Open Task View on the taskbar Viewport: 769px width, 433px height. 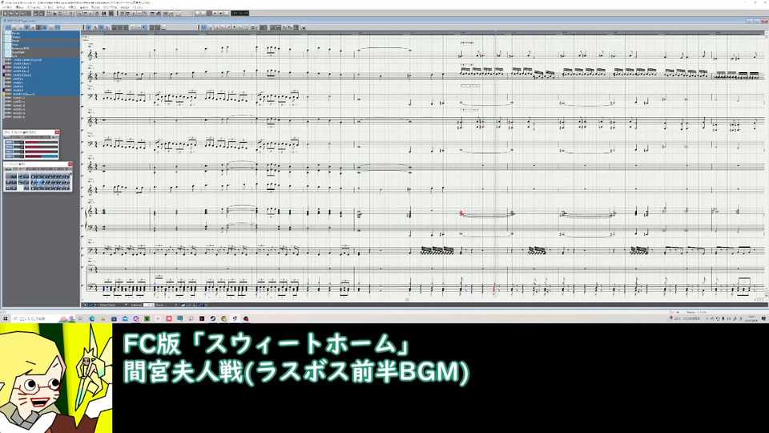[80, 318]
